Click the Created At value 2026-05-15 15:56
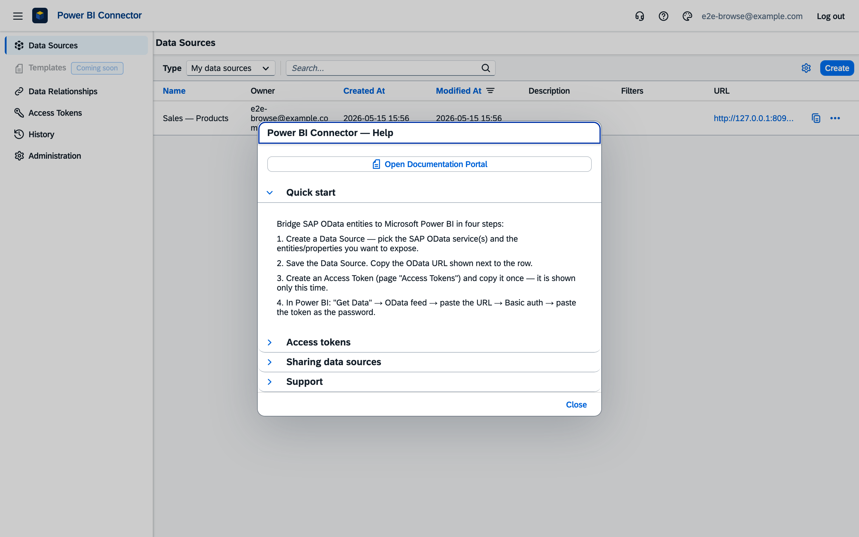859x537 pixels. coord(376,118)
